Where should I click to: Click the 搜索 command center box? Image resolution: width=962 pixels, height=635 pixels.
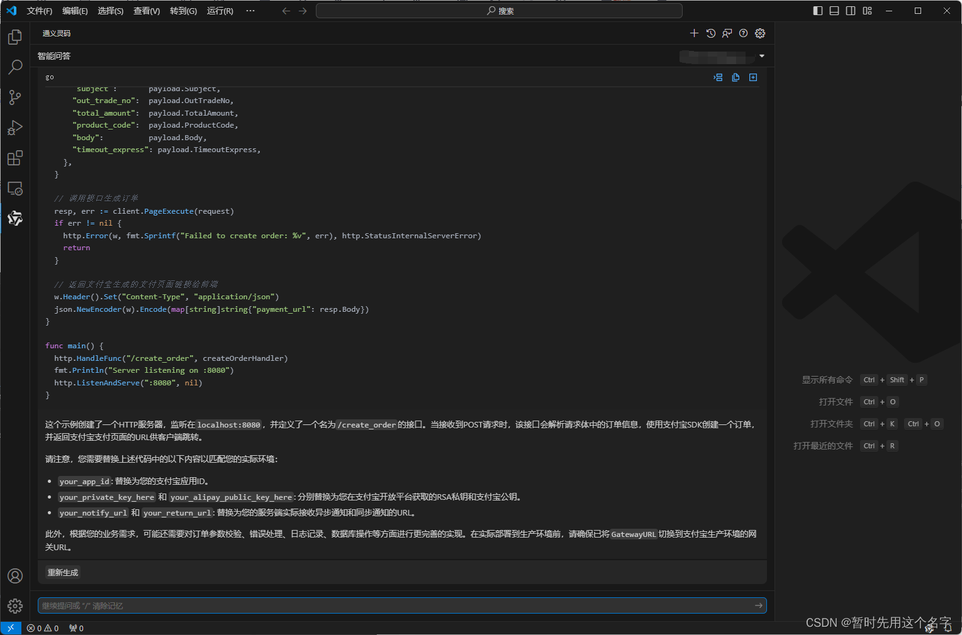point(499,11)
